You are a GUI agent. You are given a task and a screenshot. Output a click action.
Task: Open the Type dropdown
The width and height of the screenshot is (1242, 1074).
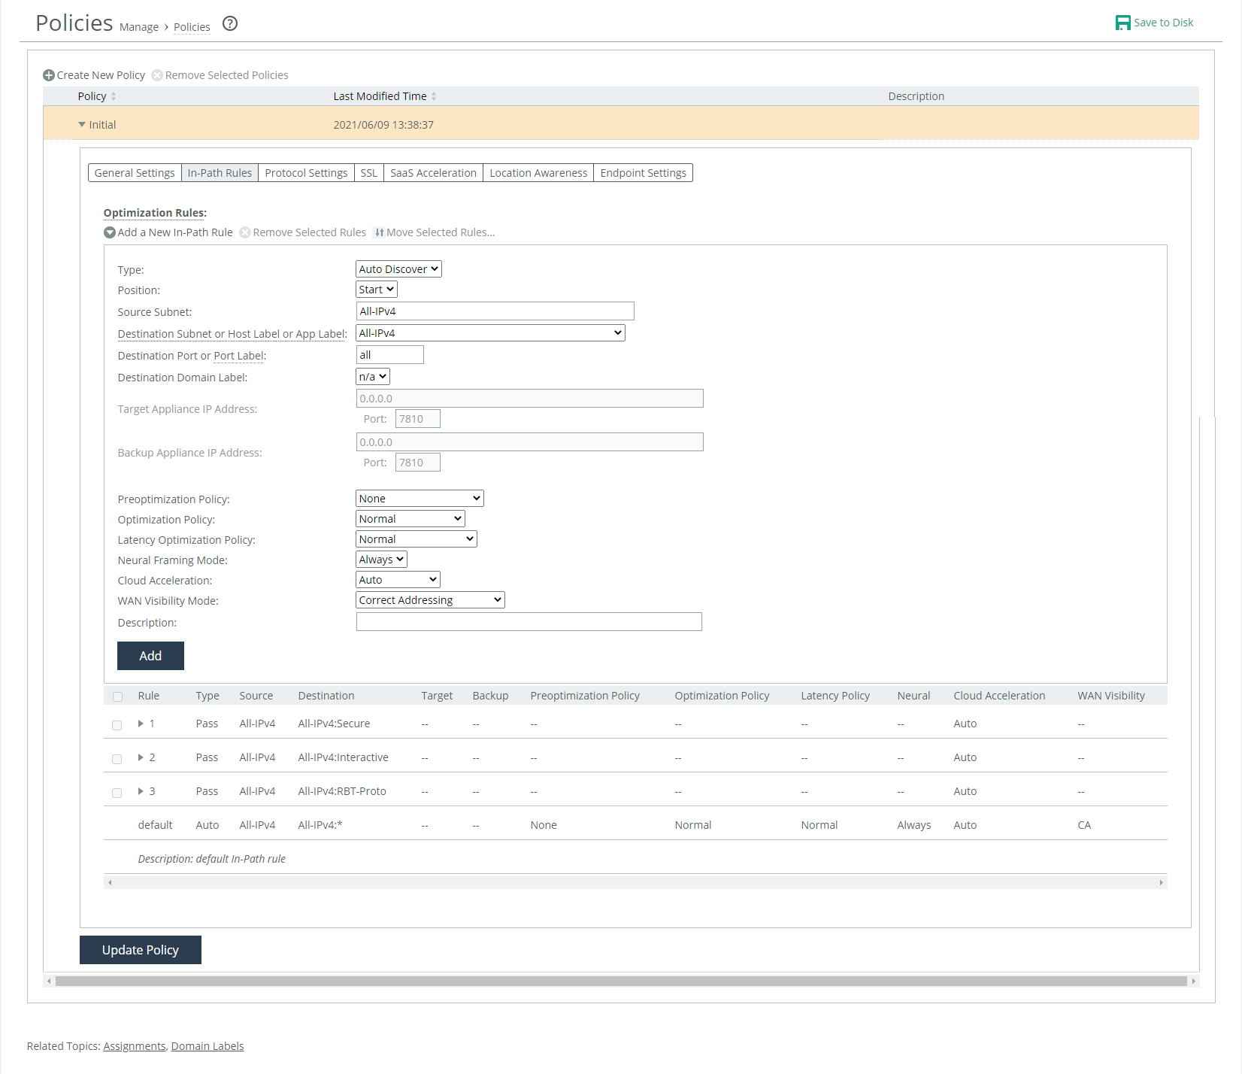point(398,269)
